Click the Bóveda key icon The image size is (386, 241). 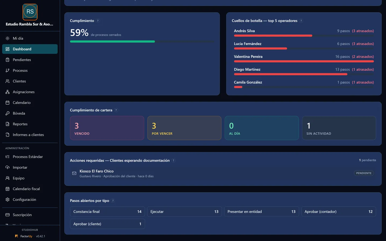click(8, 113)
